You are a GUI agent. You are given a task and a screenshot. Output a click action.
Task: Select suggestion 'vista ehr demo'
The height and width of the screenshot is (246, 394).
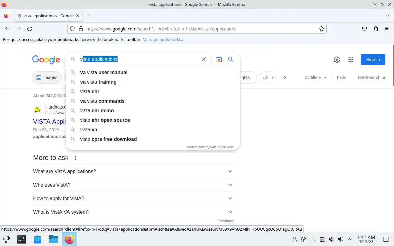coord(153,110)
